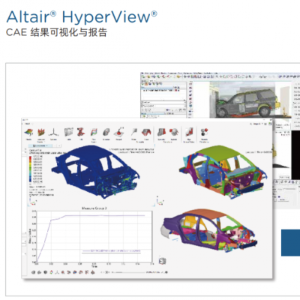The height and width of the screenshot is (300, 300).
Task: Click the first icon in the bottom view toolbar
Action: click(34, 272)
